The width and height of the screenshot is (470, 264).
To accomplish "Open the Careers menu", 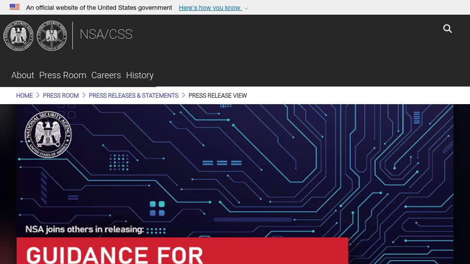I will tap(106, 75).
